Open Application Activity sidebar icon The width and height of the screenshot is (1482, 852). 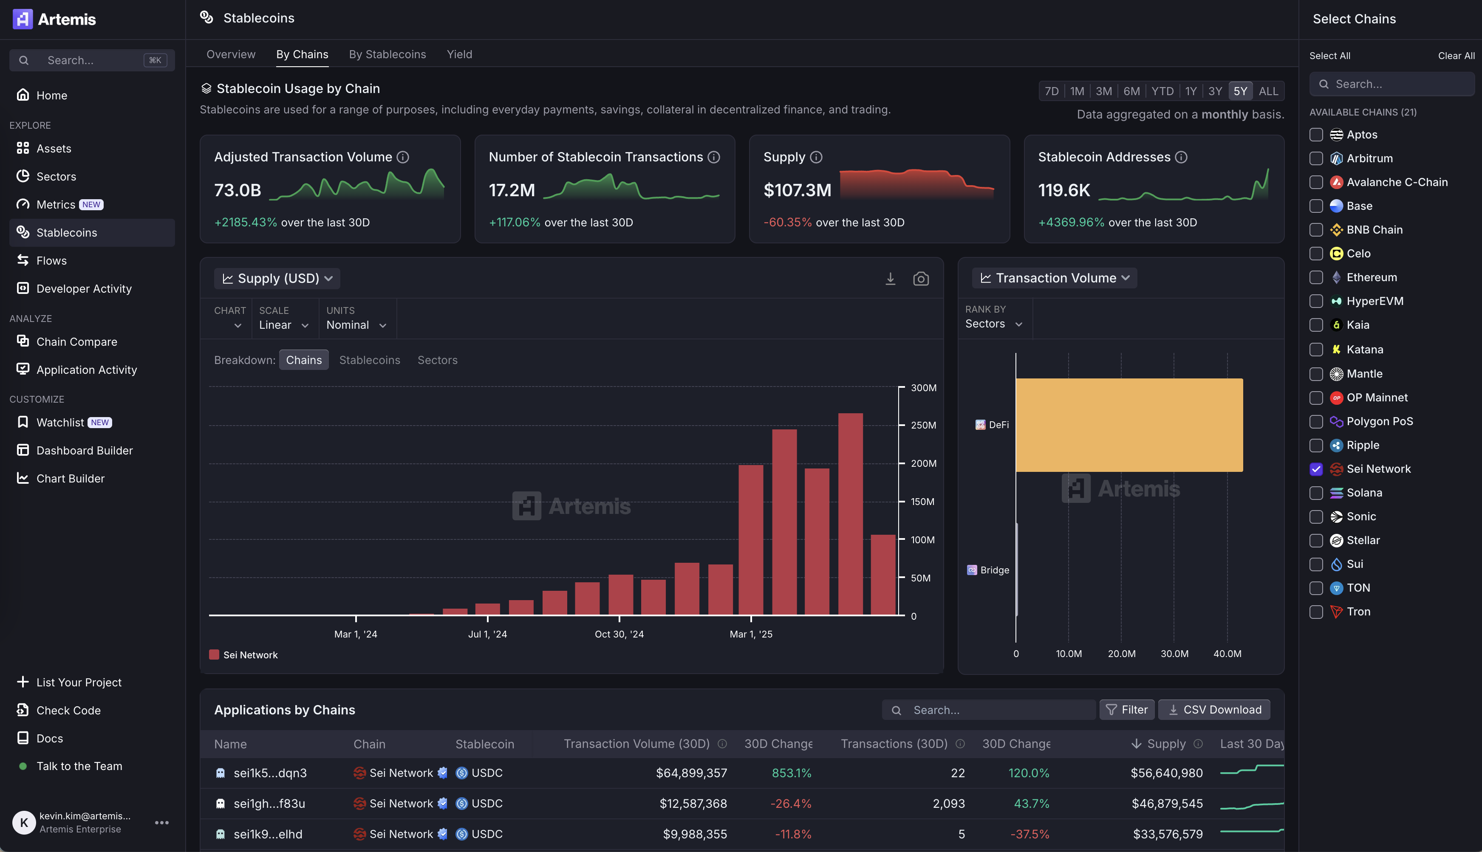point(23,369)
